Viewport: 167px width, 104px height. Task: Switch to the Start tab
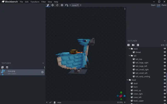(x=153, y=5)
